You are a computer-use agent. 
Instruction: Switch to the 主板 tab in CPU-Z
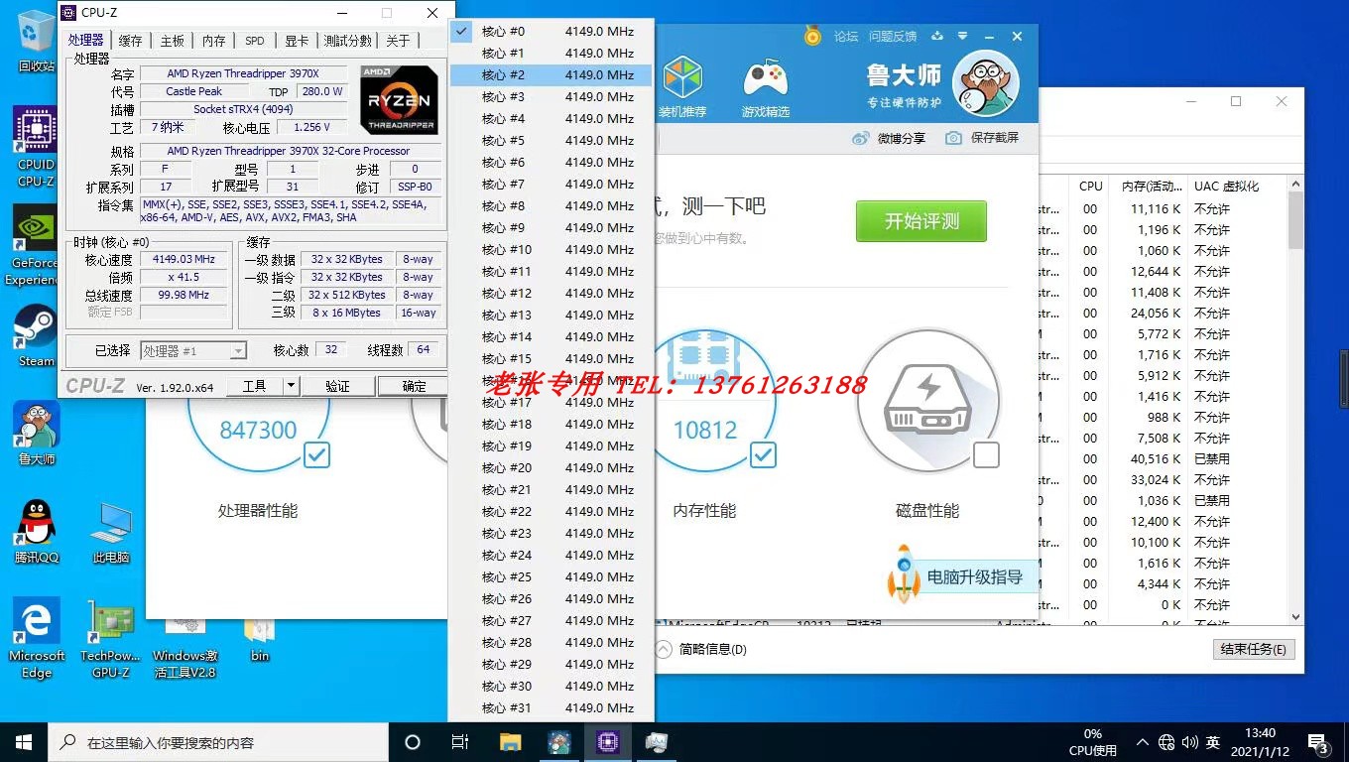[172, 41]
